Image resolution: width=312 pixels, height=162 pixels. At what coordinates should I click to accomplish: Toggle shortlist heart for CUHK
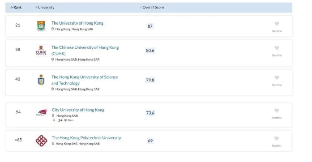pos(277,48)
